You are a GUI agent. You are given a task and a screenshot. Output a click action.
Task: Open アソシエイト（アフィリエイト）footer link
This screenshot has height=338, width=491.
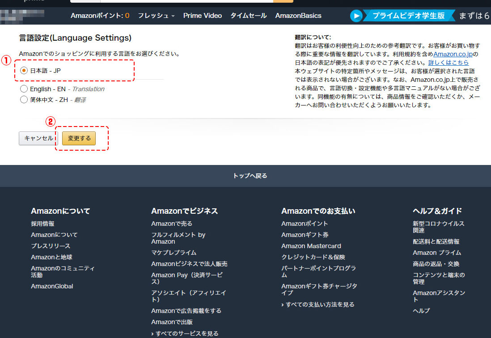(189, 296)
